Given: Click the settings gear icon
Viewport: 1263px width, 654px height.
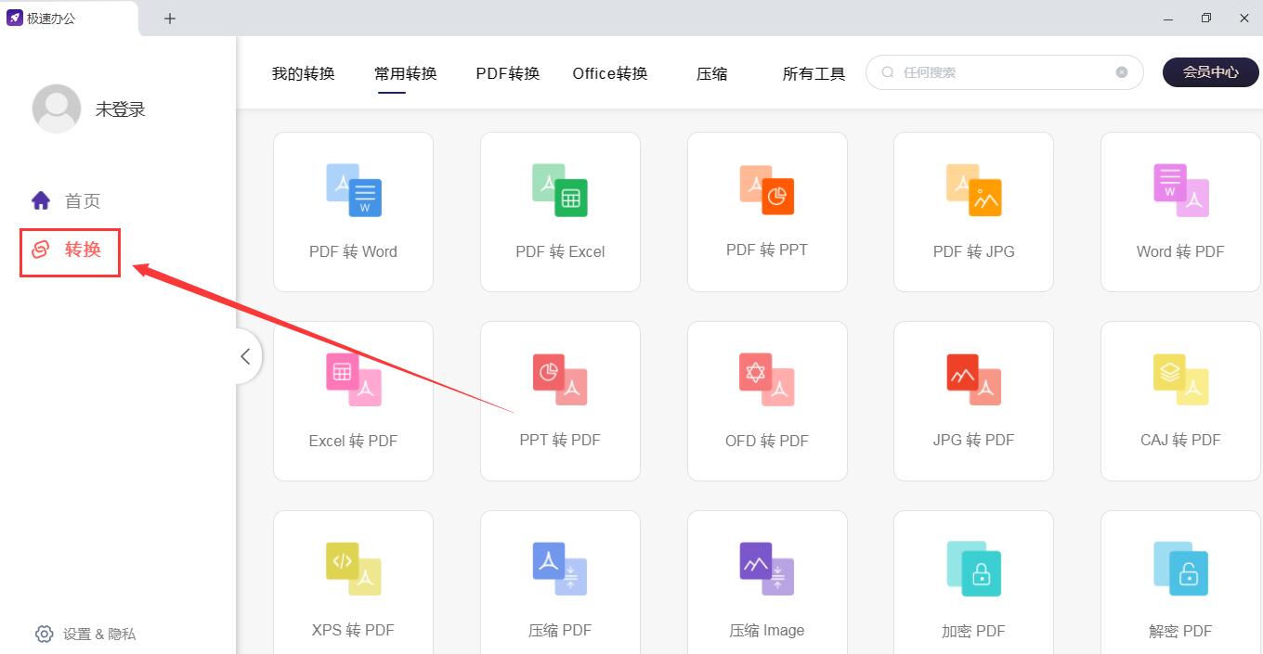Looking at the screenshot, I should [44, 634].
